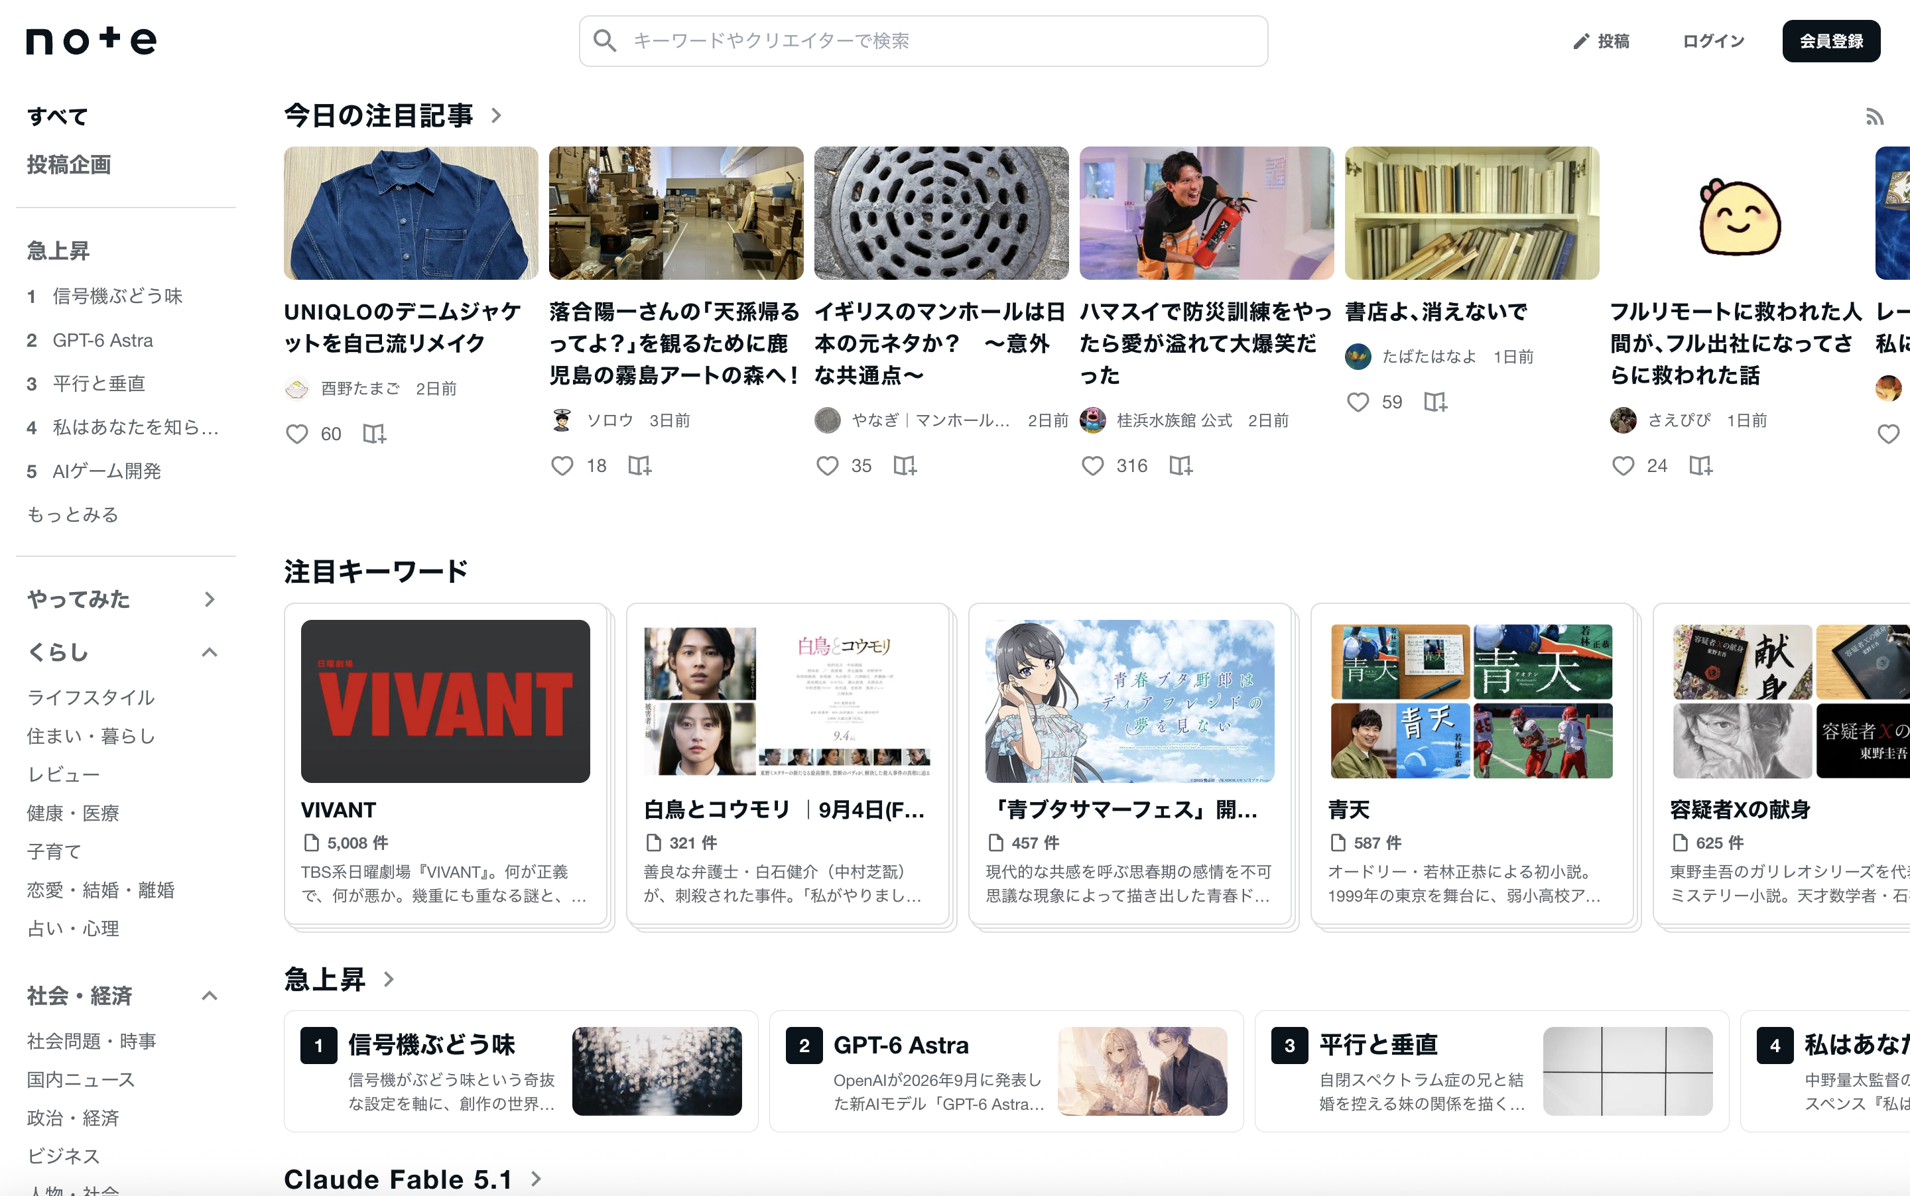Open trending item 信号機ぶどう味 in sidebar
The width and height of the screenshot is (1910, 1196).
coord(117,296)
